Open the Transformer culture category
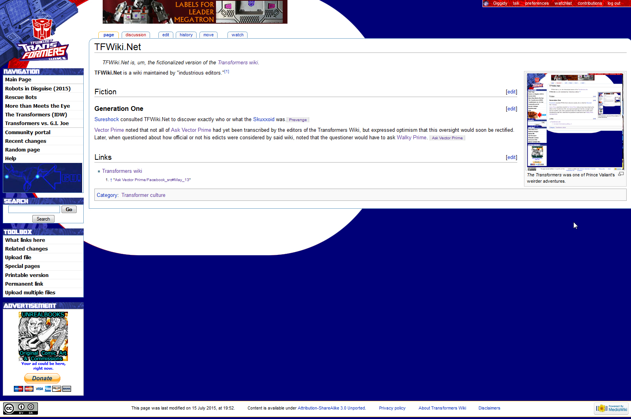 pyautogui.click(x=143, y=195)
